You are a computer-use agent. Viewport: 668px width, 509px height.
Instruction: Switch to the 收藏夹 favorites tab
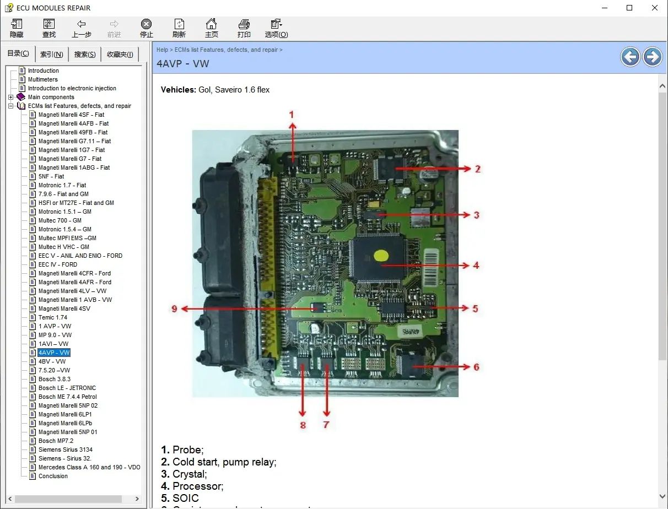coord(120,53)
